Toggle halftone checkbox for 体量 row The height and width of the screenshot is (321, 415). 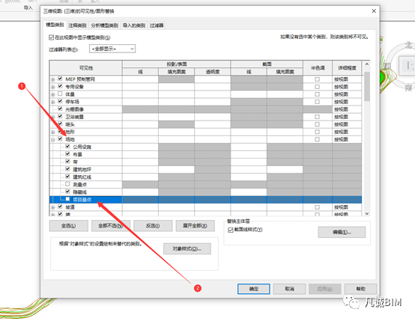click(317, 94)
